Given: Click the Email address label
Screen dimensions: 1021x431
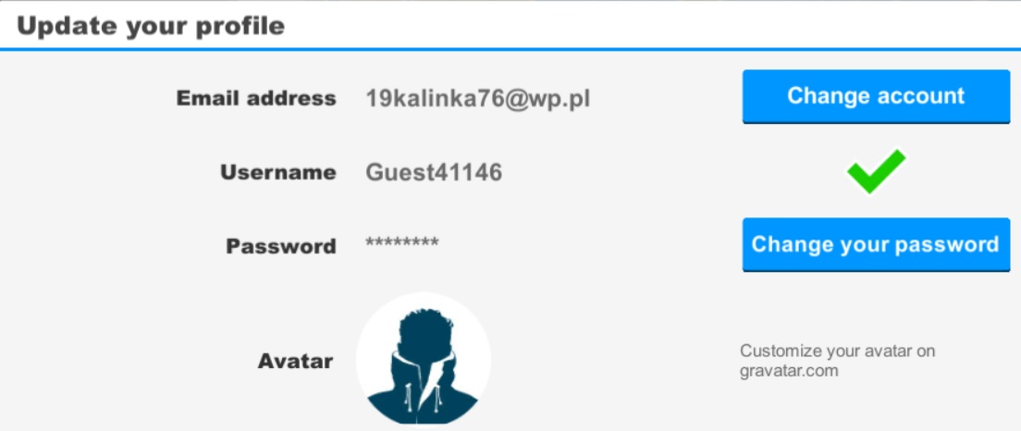Looking at the screenshot, I should 256,98.
